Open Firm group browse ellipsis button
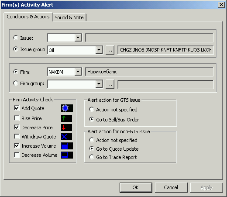Viewport: 227px width, 197px height. tap(110, 84)
